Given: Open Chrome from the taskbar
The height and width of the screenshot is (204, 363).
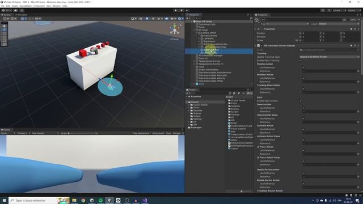Looking at the screenshot, I should click(x=83, y=200).
